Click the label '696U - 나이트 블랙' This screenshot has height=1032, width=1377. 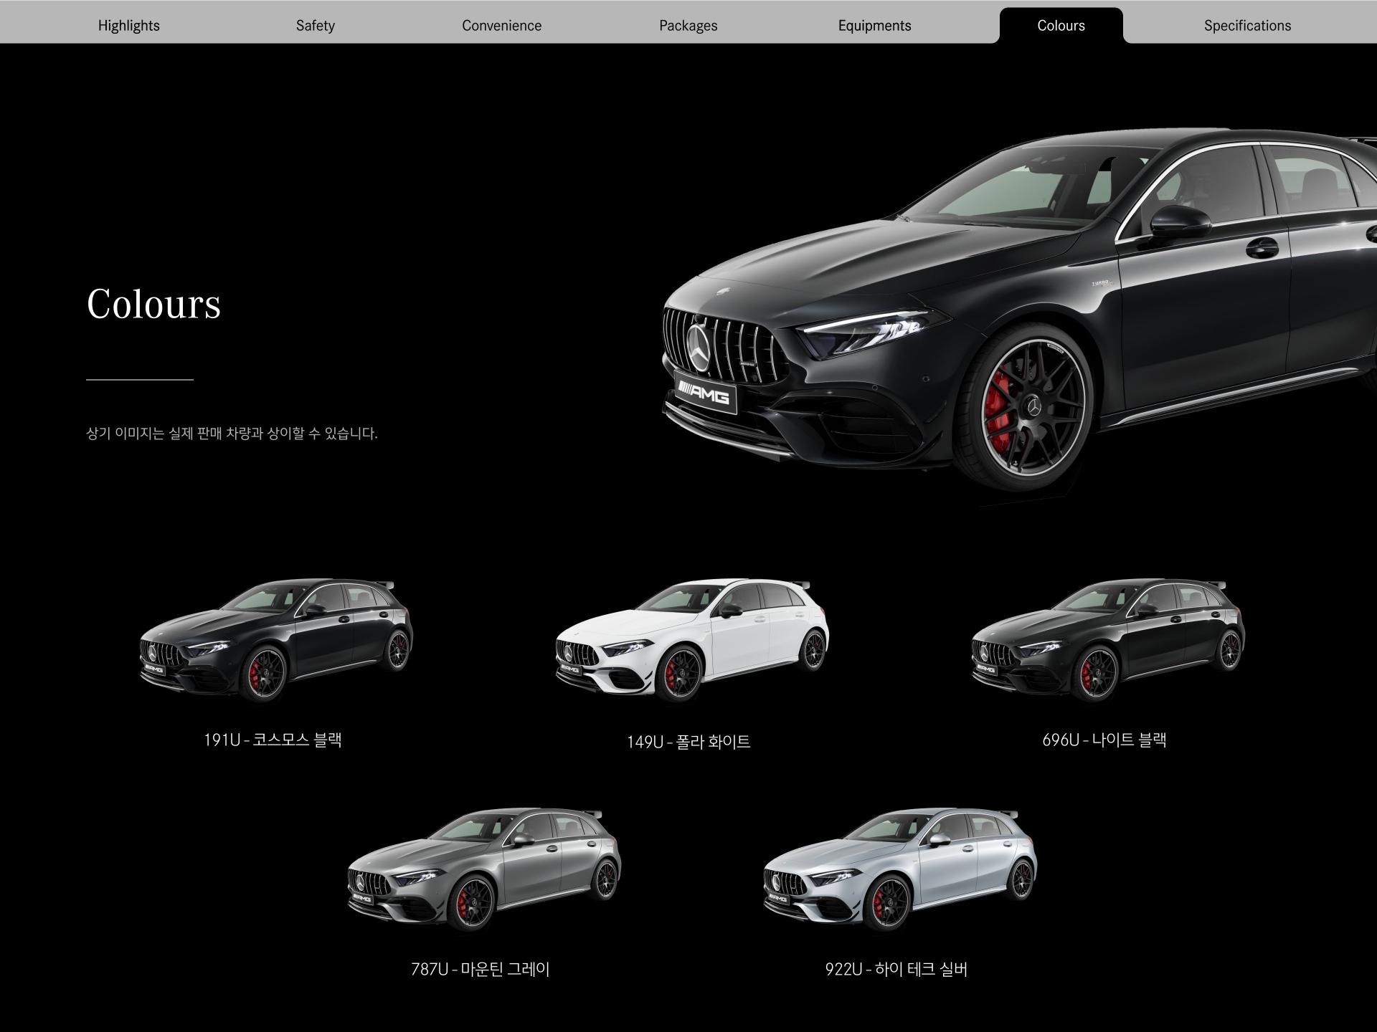(x=1104, y=740)
